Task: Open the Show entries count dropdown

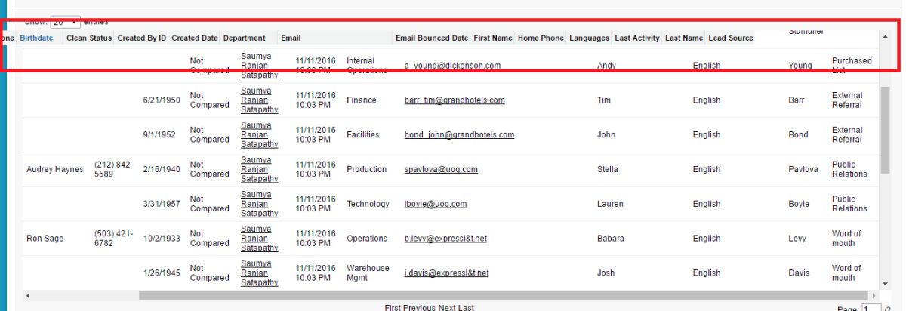Action: (66, 22)
